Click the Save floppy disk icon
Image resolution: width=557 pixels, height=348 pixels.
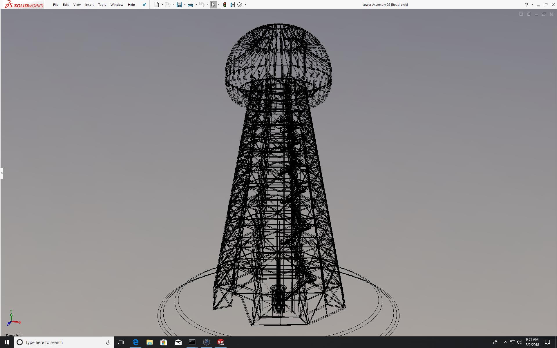coord(179,5)
